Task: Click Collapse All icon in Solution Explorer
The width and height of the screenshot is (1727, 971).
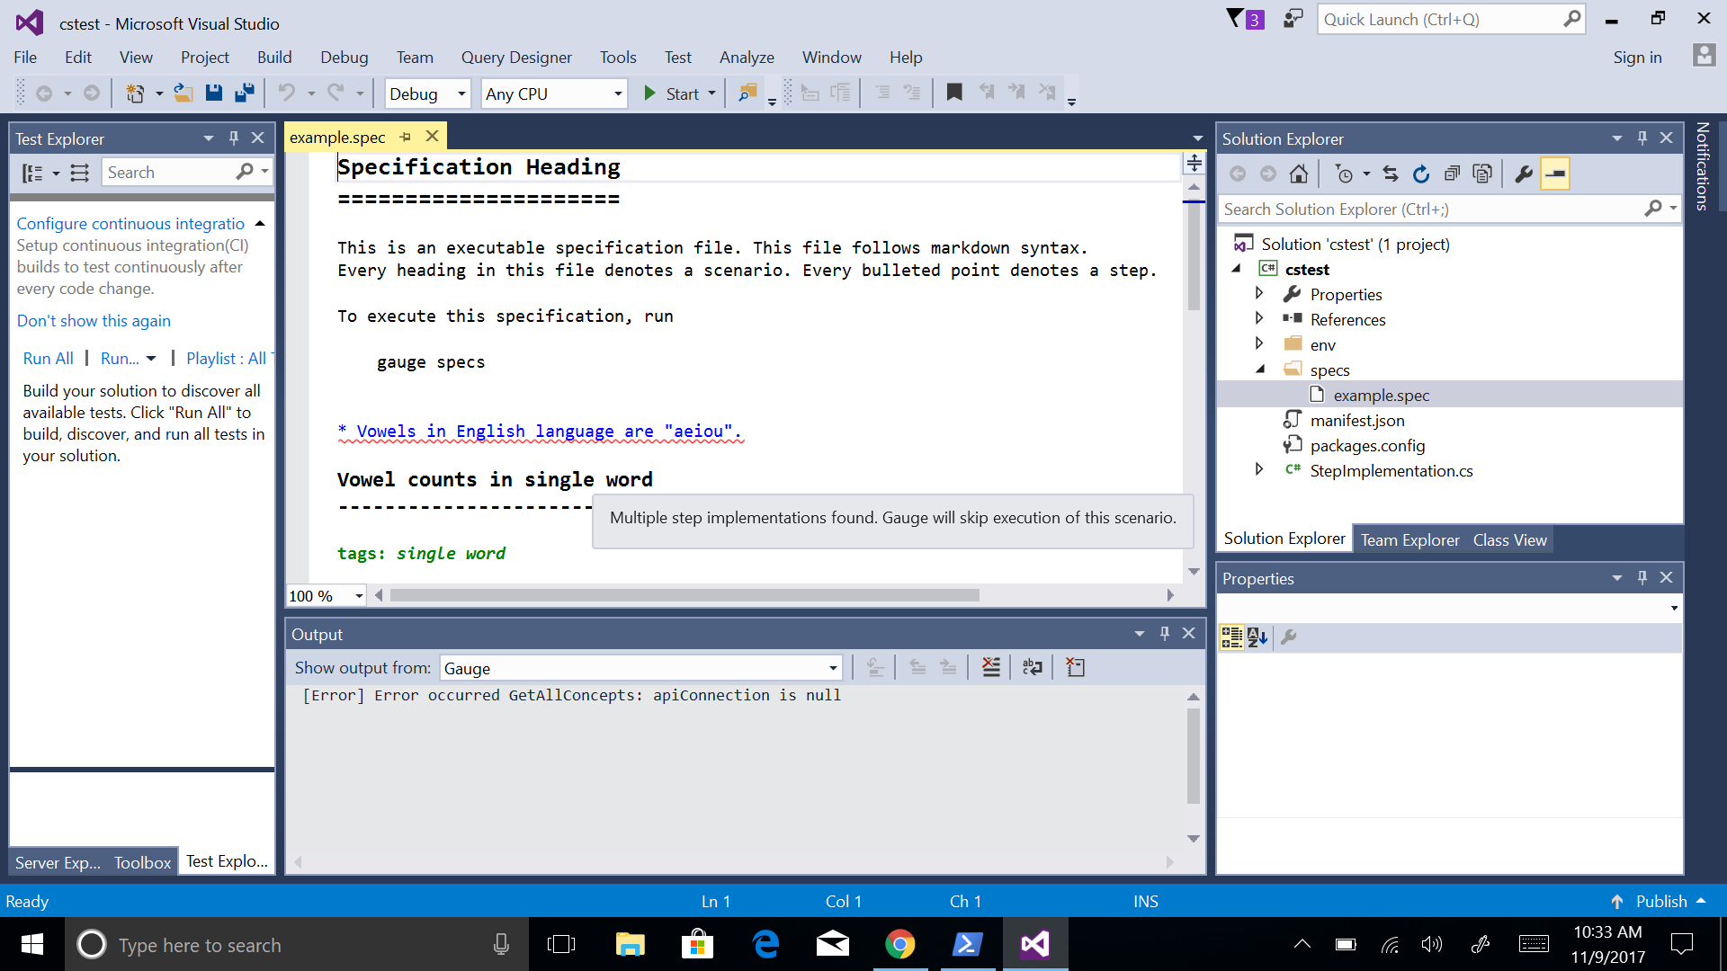Action: [1452, 174]
